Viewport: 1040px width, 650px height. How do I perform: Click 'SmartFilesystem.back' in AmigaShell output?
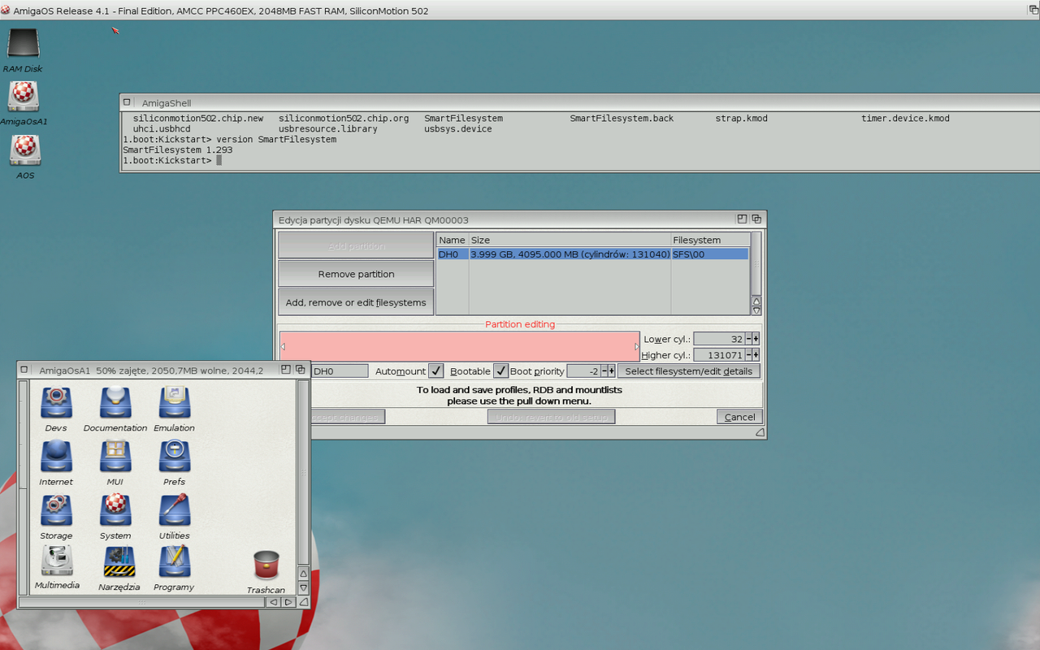coord(622,118)
